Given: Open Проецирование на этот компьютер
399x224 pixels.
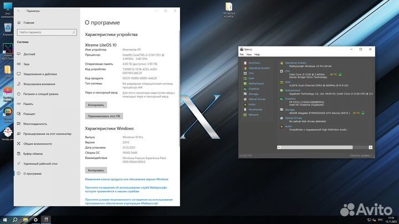Looking at the screenshot, I should (47, 134).
